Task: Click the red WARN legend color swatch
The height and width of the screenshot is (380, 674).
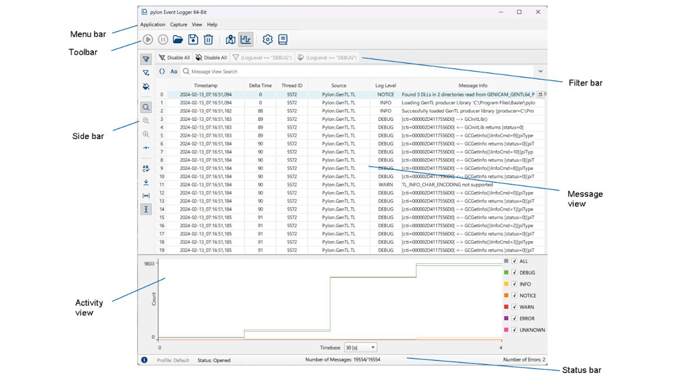Action: point(507,307)
